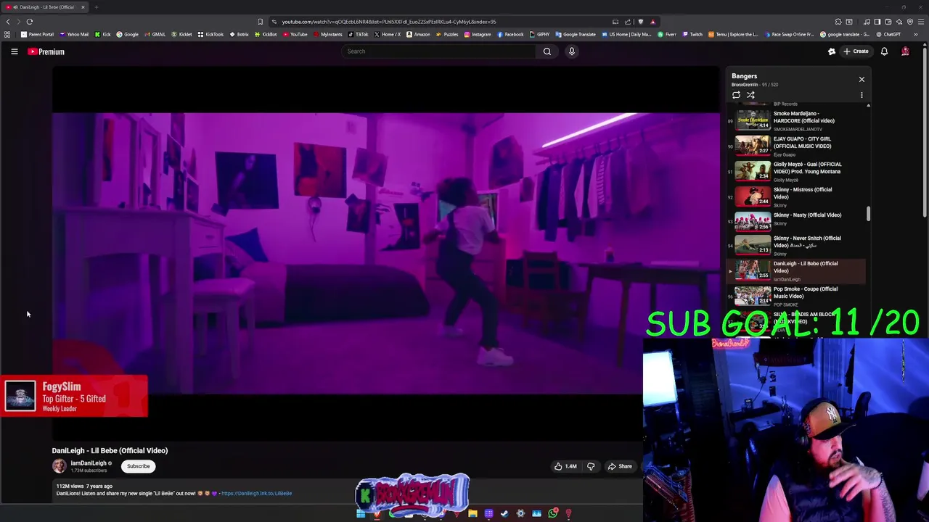Open the TikTok bookmark
Screen dimensions: 929x522
click(x=358, y=34)
